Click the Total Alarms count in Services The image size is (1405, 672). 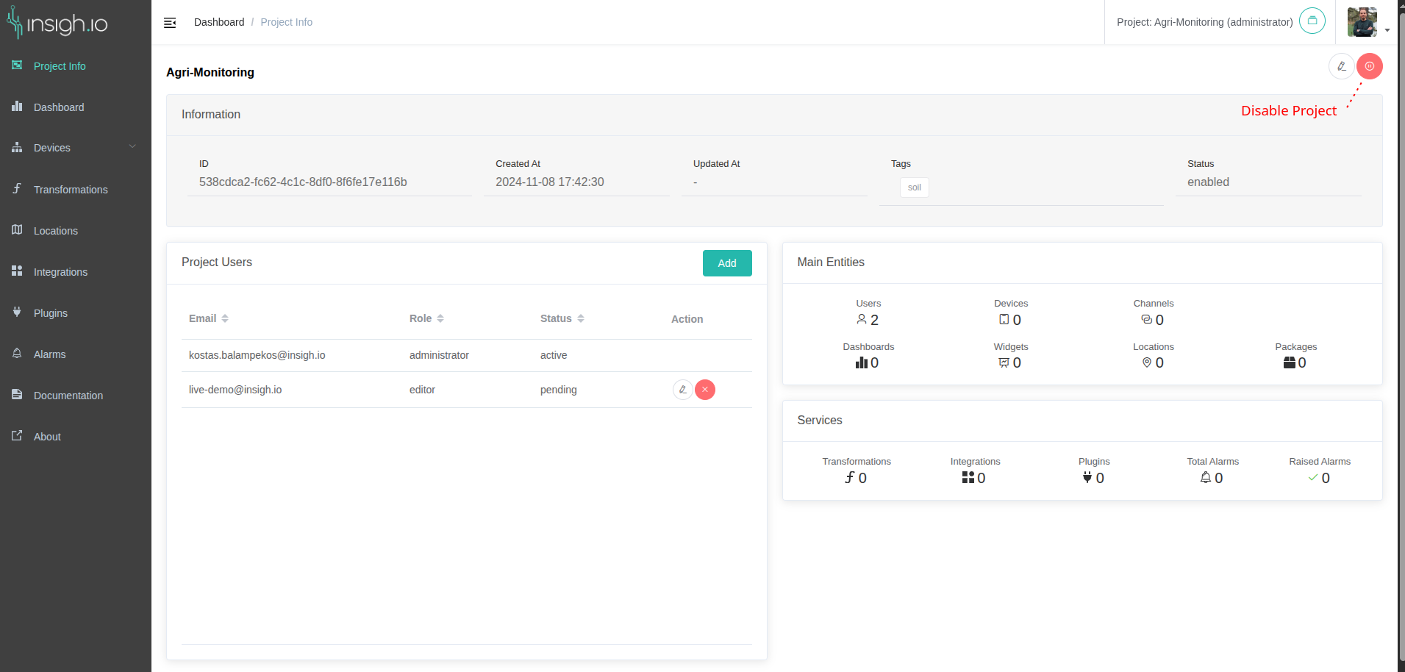(x=1212, y=478)
